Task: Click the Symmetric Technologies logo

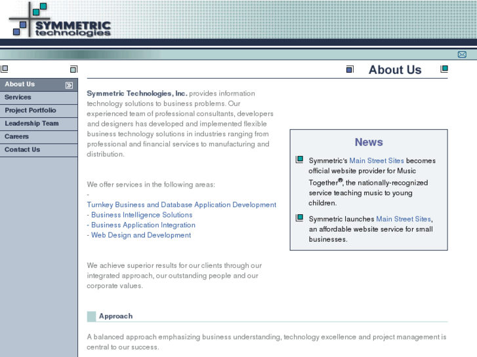Action: (60, 20)
